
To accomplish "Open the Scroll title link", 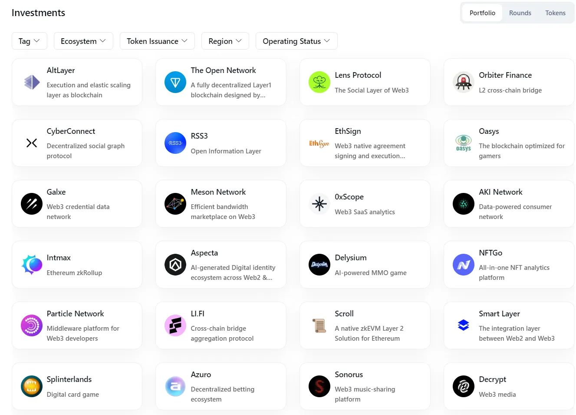I will [x=344, y=314].
